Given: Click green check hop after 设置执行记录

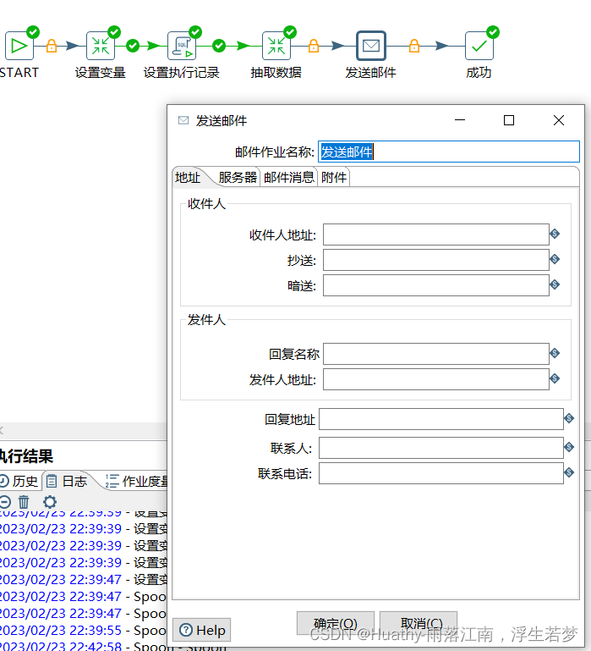Looking at the screenshot, I should pyautogui.click(x=219, y=46).
